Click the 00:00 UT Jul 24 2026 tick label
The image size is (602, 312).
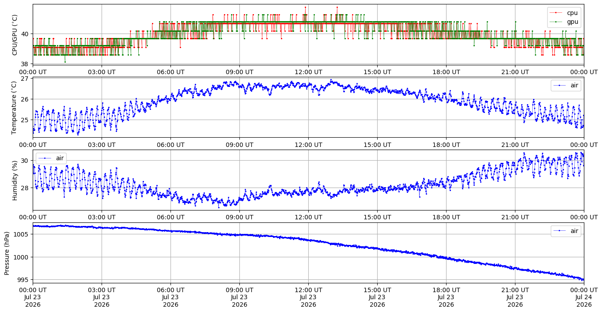point(584,297)
